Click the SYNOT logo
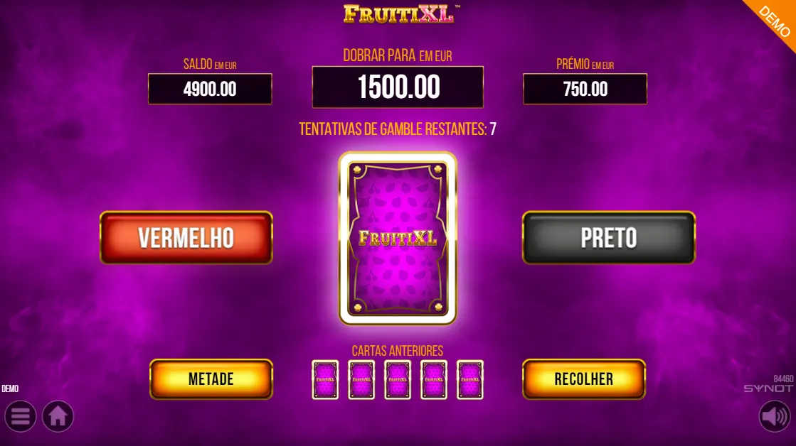The width and height of the screenshot is (796, 446). [768, 388]
